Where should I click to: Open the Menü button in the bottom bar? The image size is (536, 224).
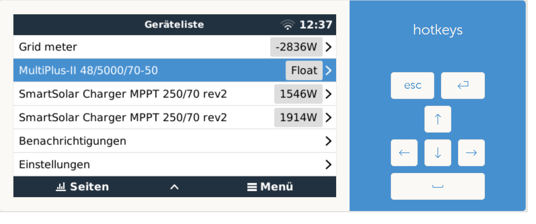[270, 187]
